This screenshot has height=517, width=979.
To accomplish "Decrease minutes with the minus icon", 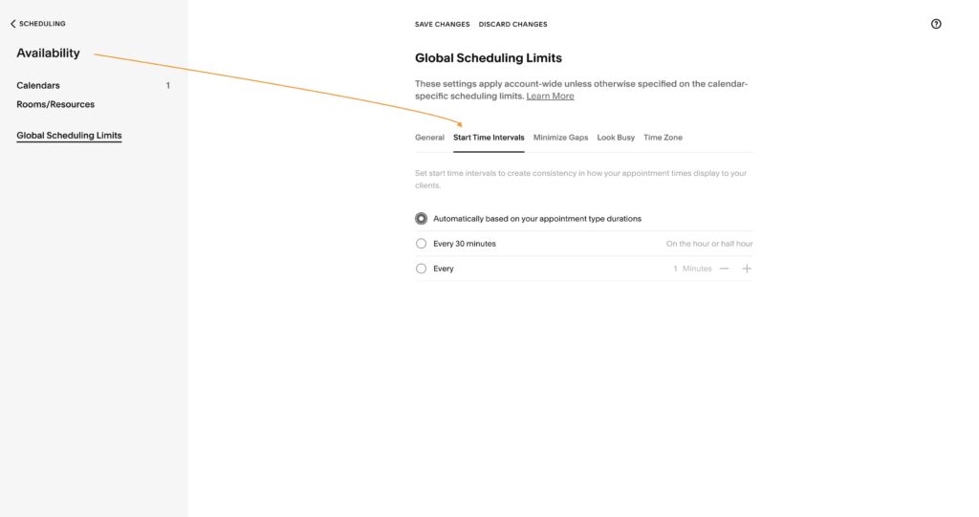I will 725,269.
